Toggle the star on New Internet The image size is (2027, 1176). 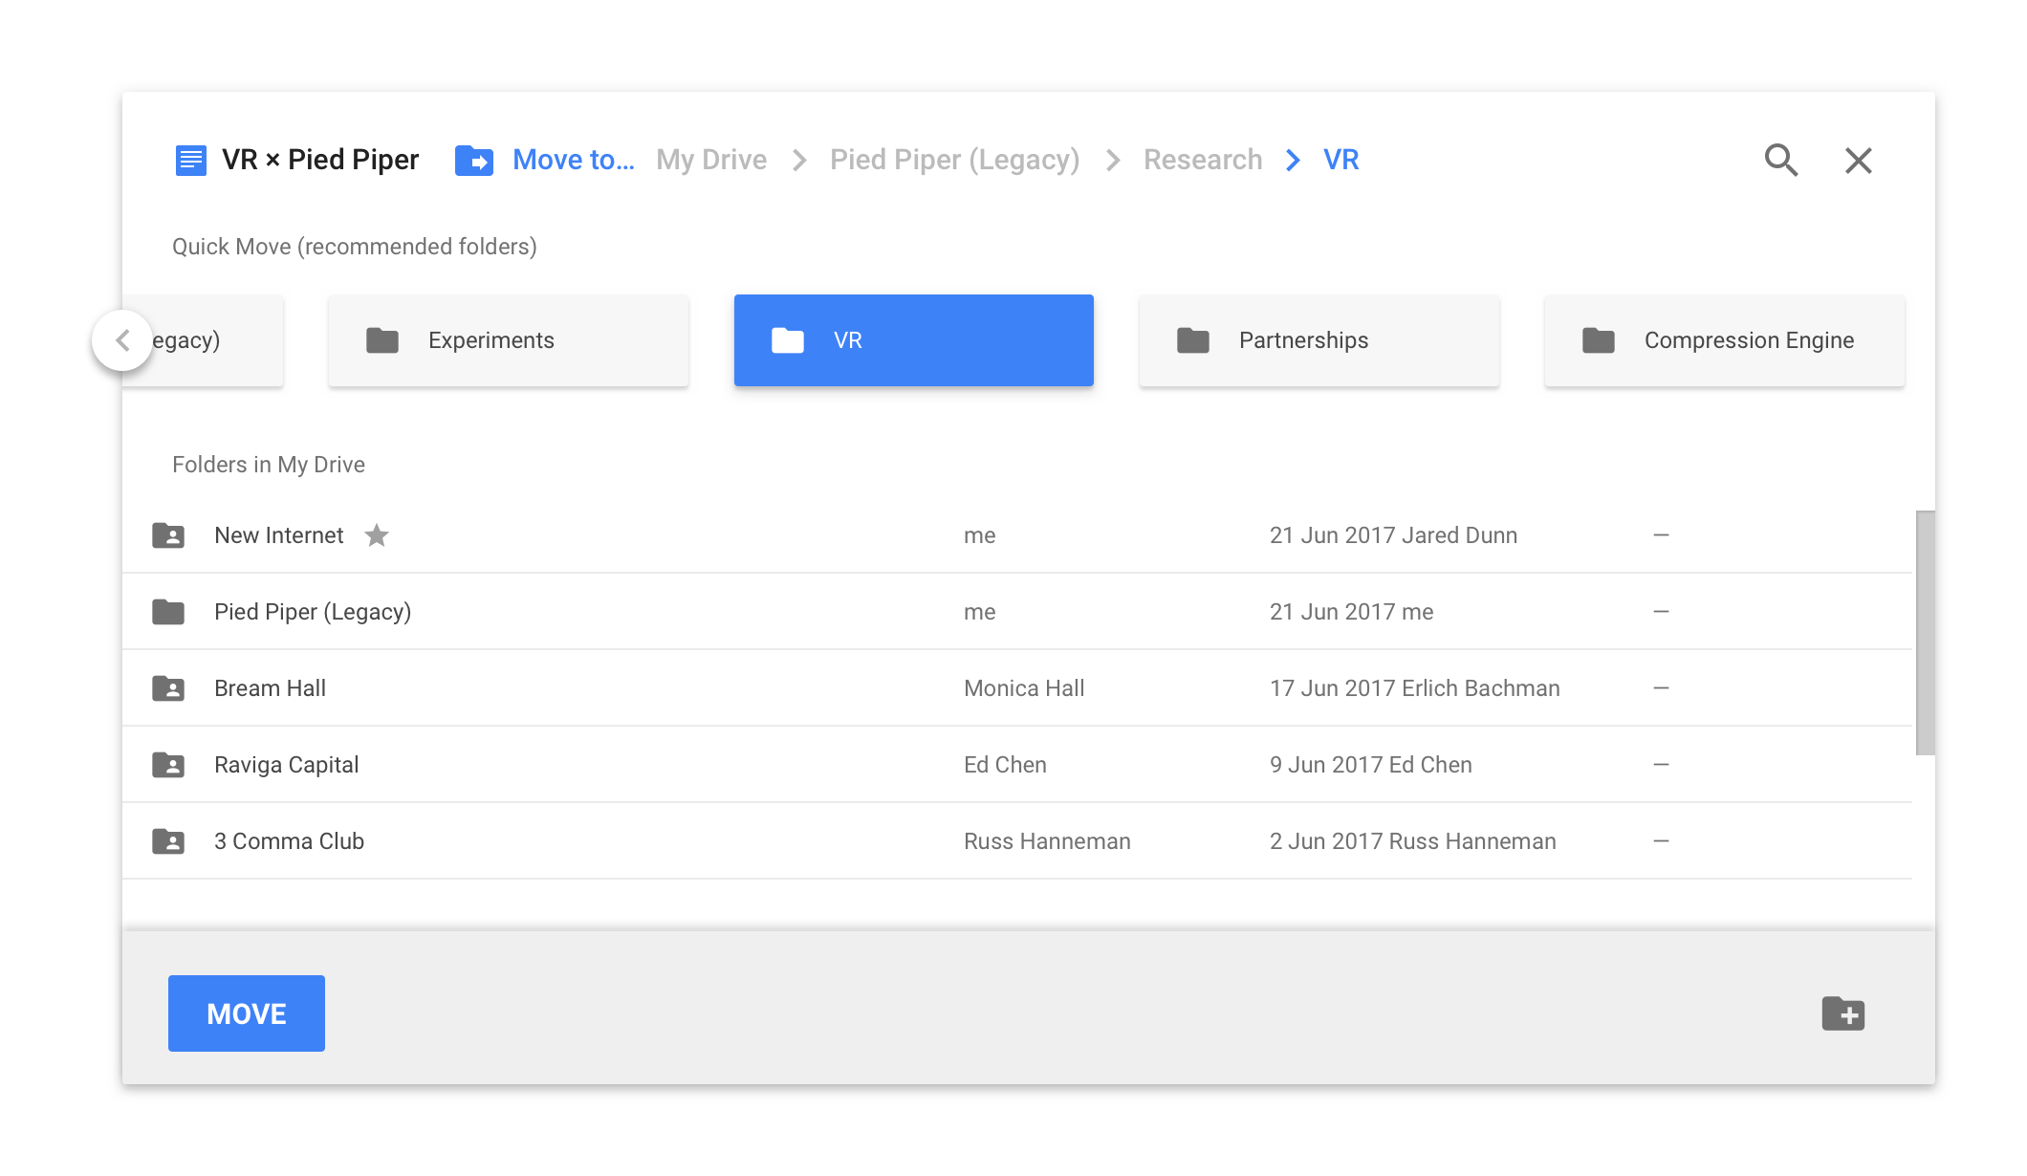[377, 535]
